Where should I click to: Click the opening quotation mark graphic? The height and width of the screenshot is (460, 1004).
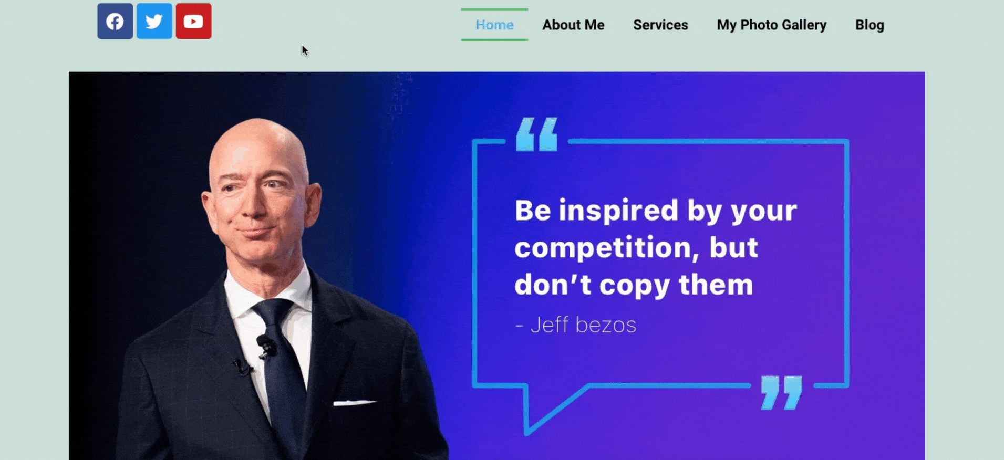click(x=536, y=134)
